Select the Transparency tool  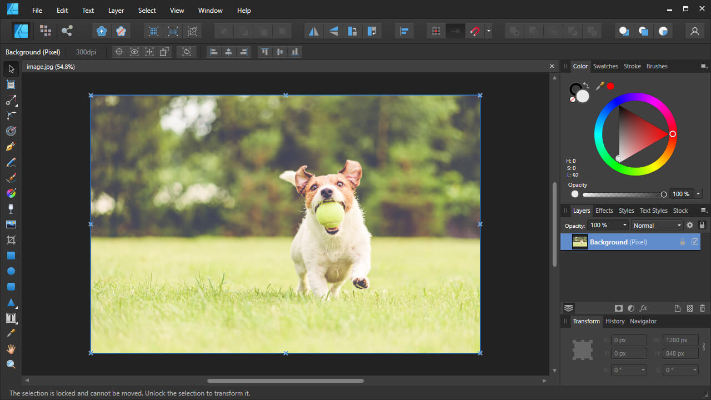pyautogui.click(x=11, y=209)
